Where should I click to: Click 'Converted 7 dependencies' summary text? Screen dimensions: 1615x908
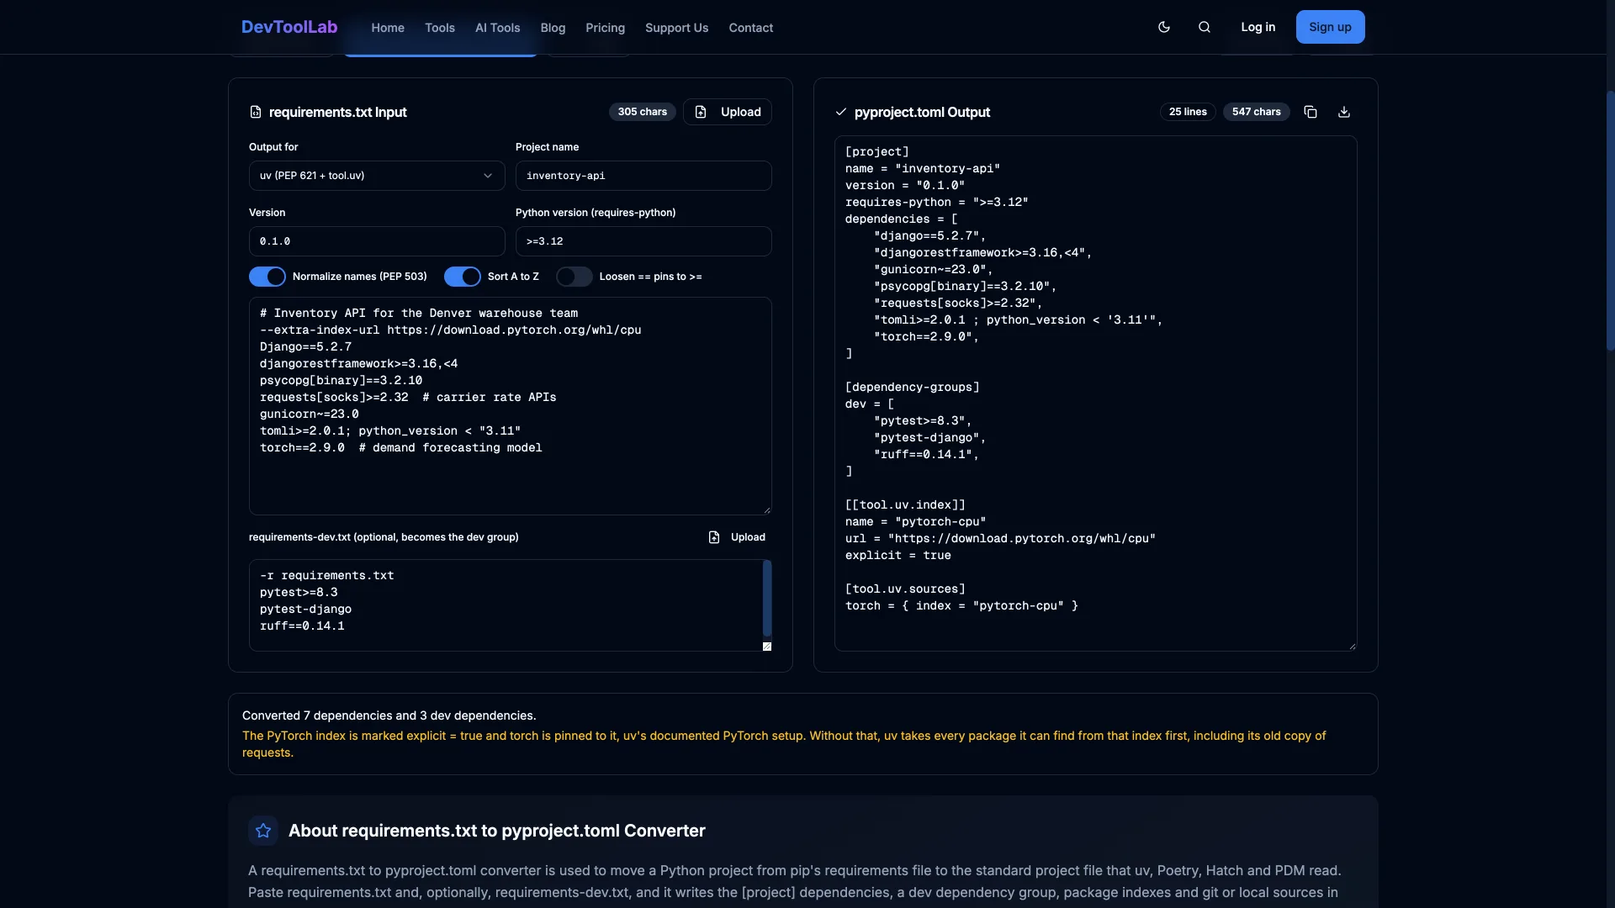pyautogui.click(x=389, y=715)
